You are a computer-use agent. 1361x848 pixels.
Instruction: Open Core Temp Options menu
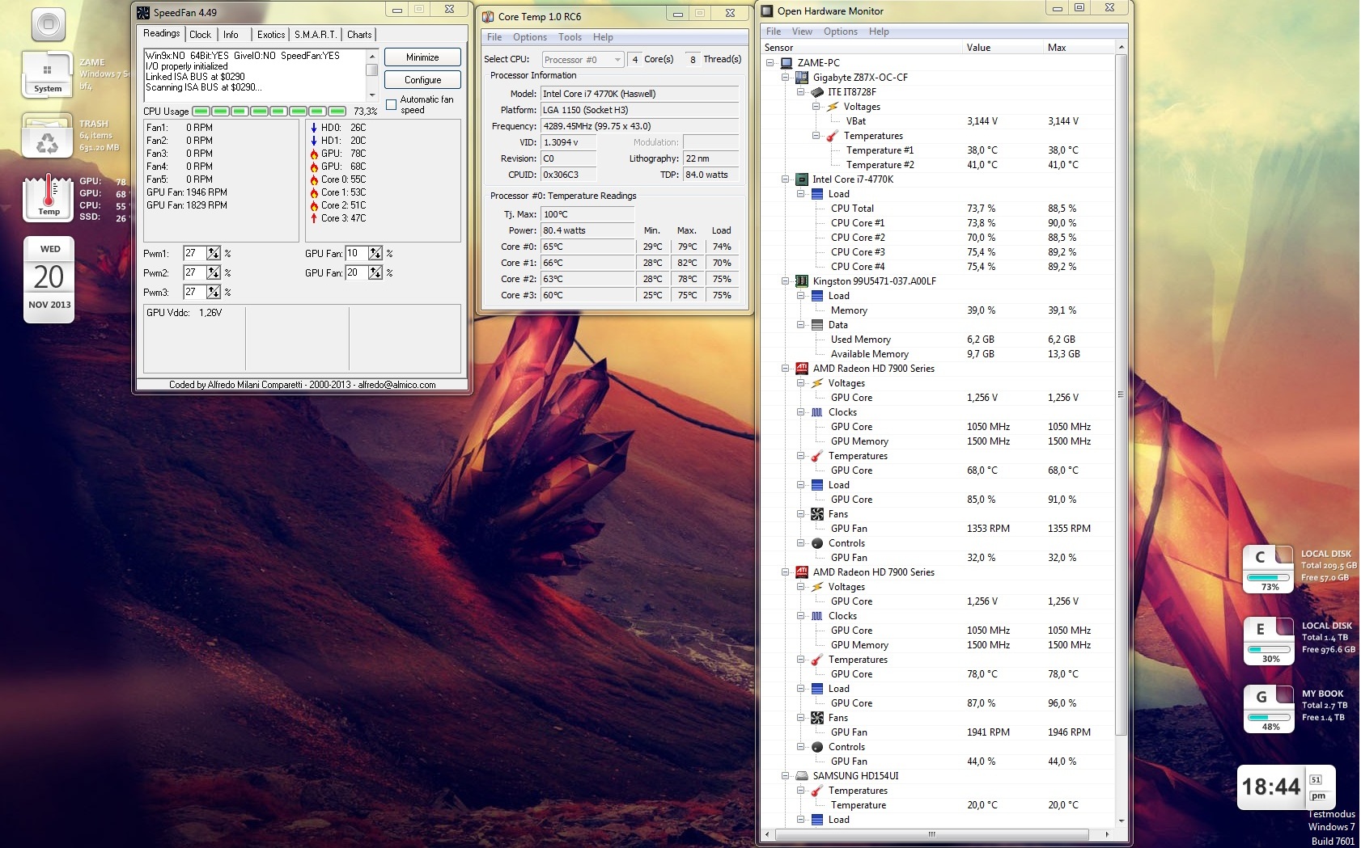pos(530,37)
